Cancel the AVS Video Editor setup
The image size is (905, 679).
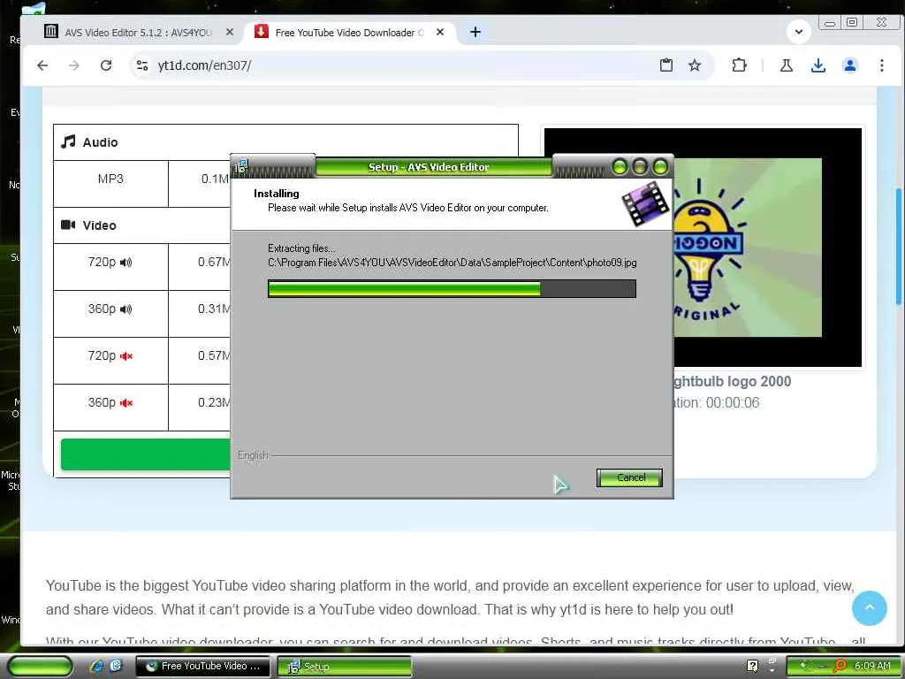[629, 477]
